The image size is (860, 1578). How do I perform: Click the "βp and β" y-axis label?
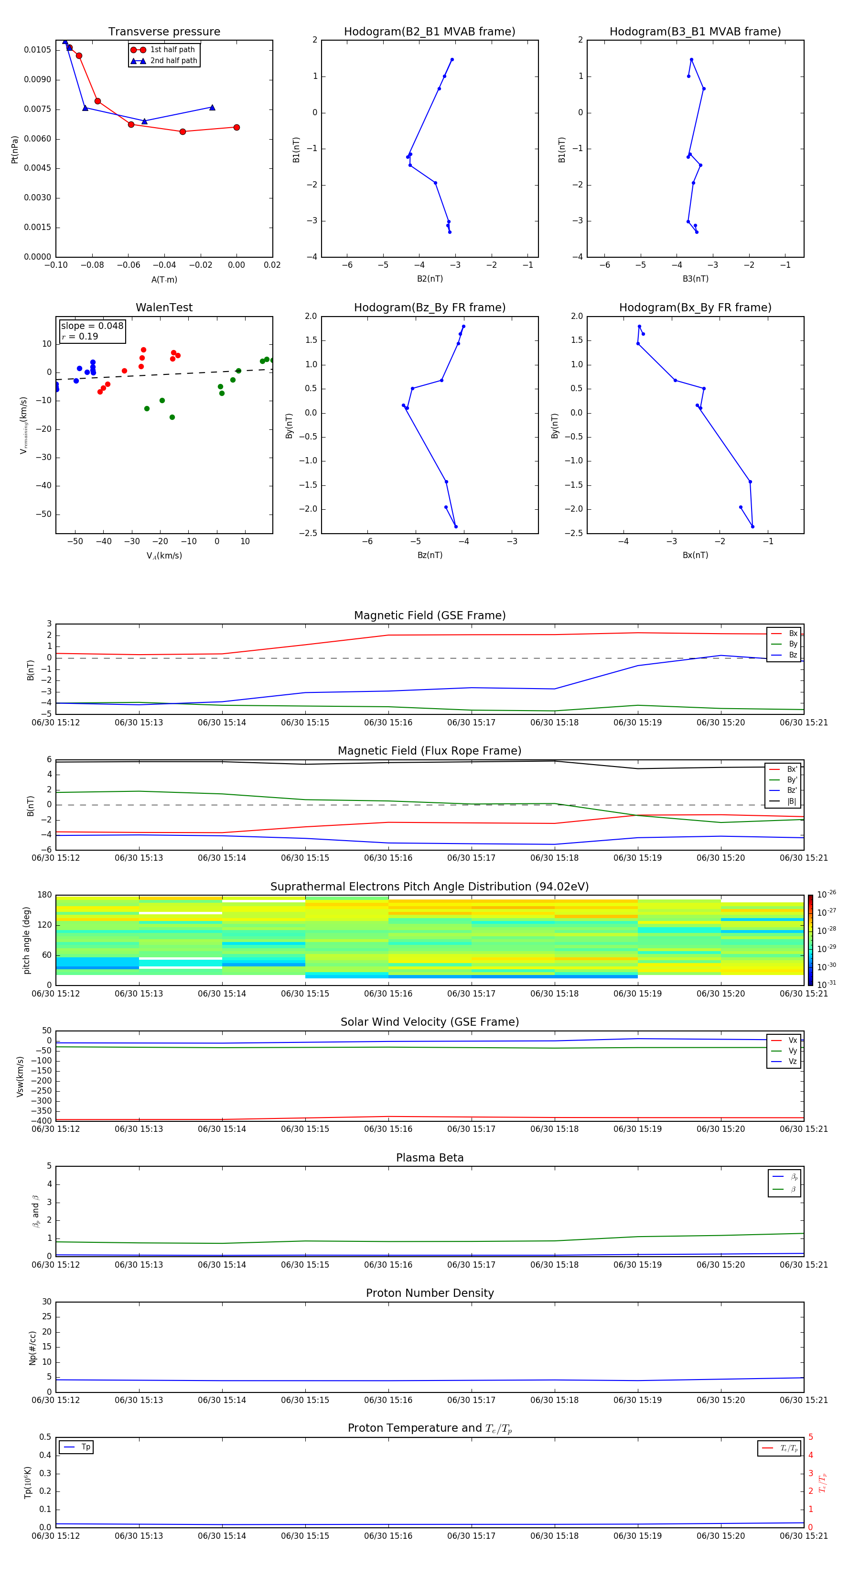[x=35, y=1211]
